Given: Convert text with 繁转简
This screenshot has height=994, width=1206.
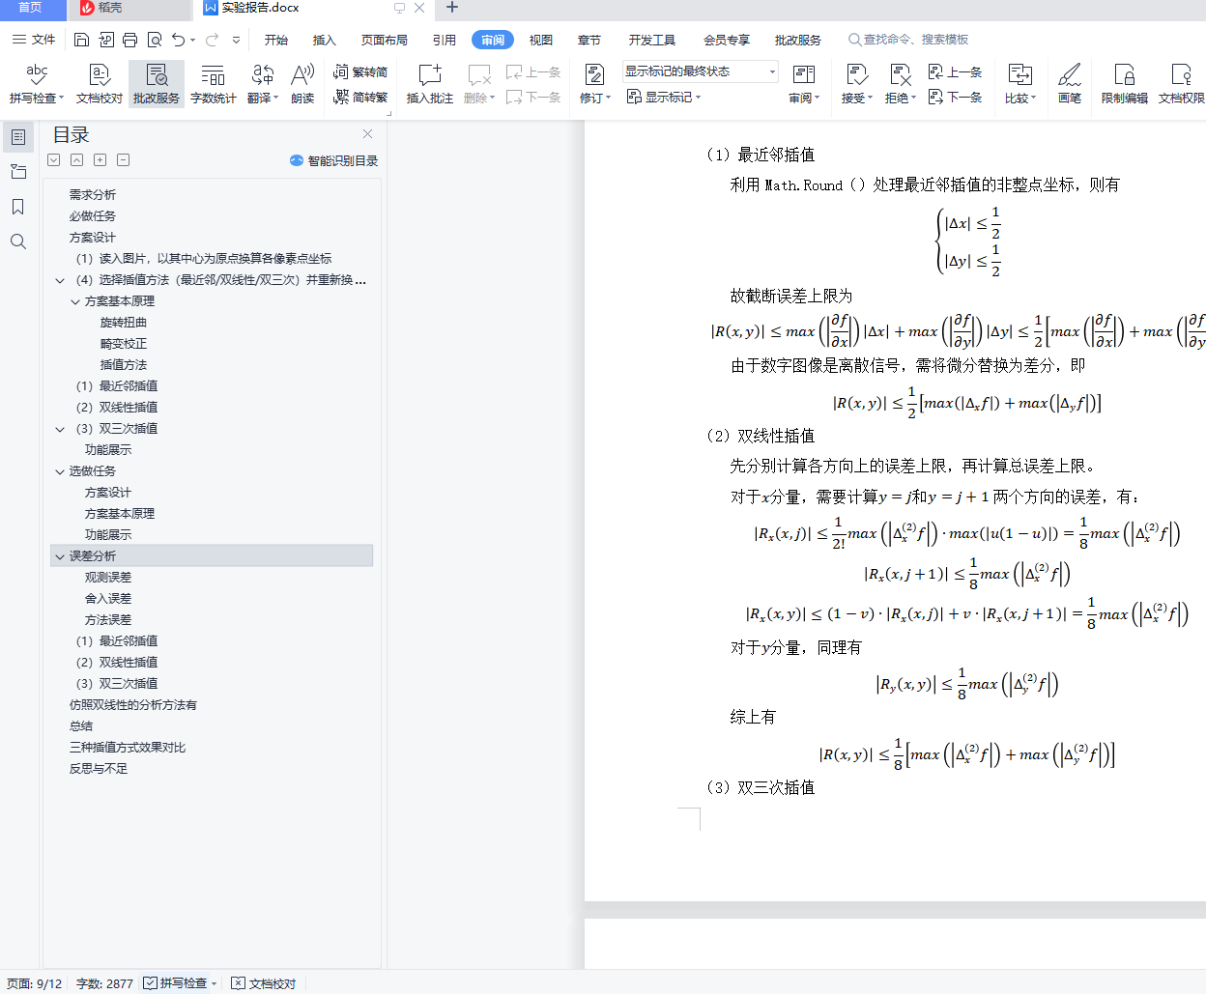Looking at the screenshot, I should (360, 71).
